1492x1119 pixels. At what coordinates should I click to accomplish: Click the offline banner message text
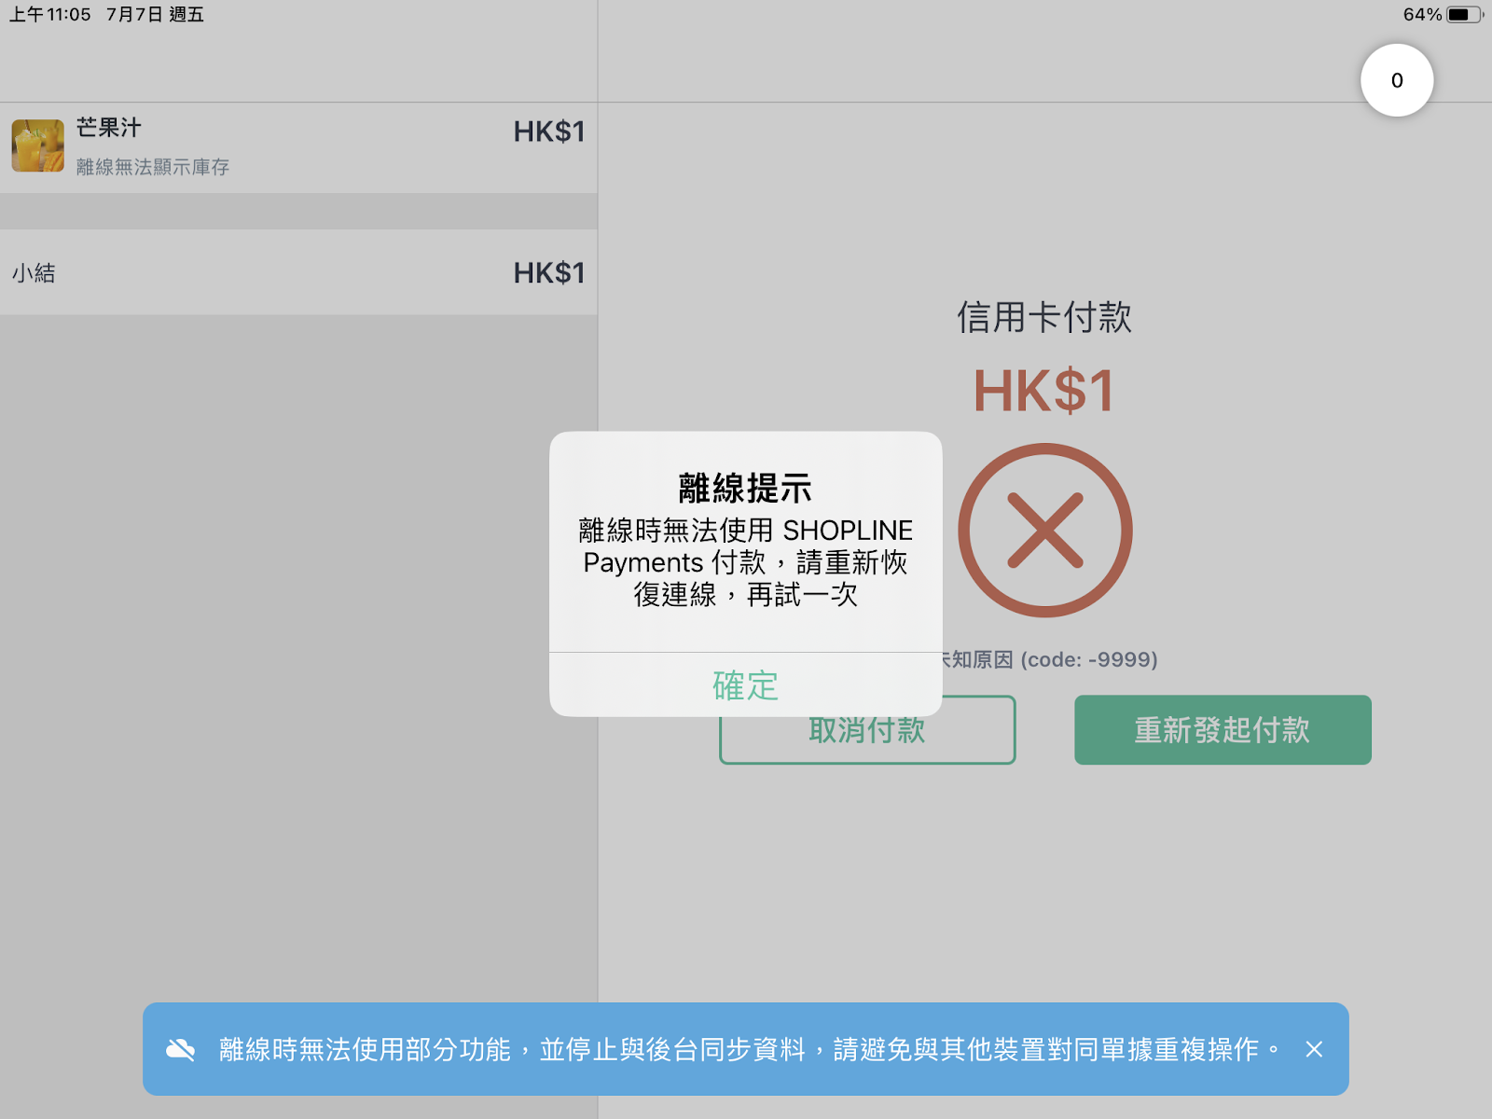click(x=751, y=1050)
